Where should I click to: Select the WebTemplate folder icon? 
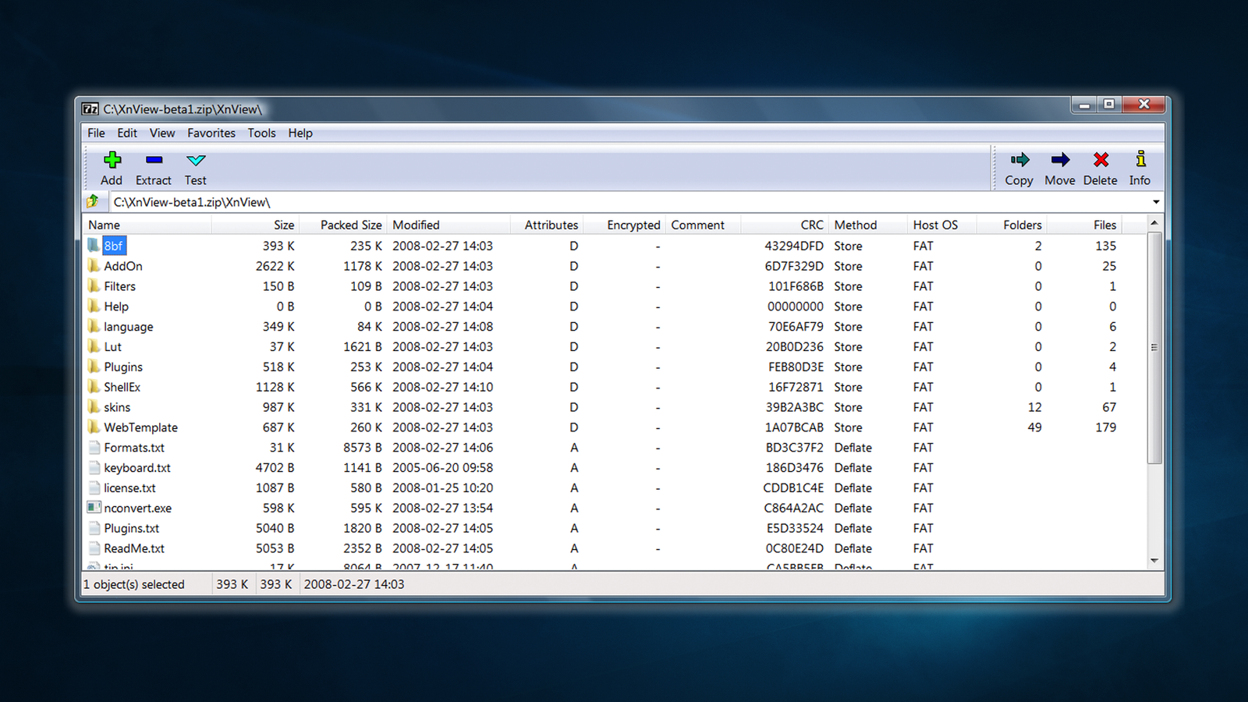coord(94,427)
